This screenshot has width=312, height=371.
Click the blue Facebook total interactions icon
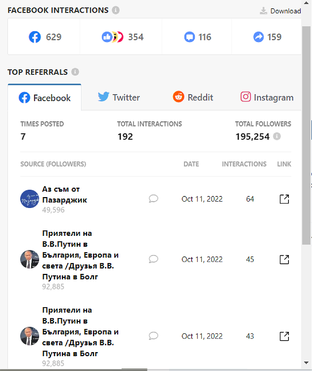(x=35, y=37)
